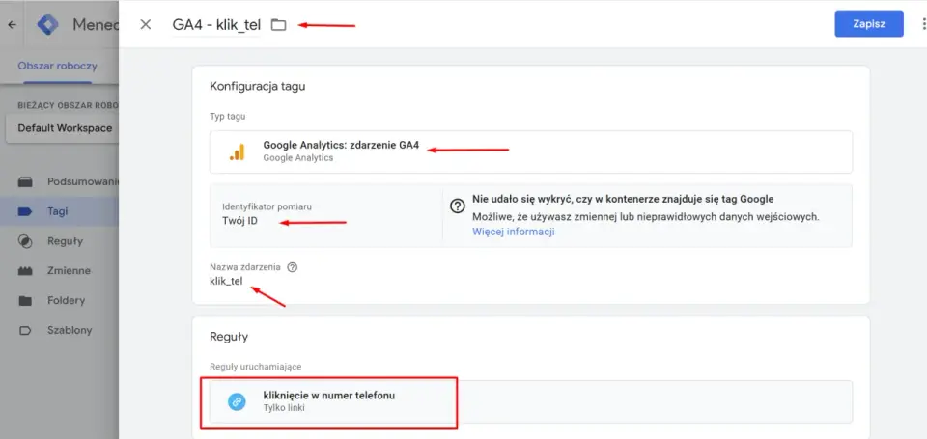
Task: Click the Reguły section heading
Action: click(229, 337)
